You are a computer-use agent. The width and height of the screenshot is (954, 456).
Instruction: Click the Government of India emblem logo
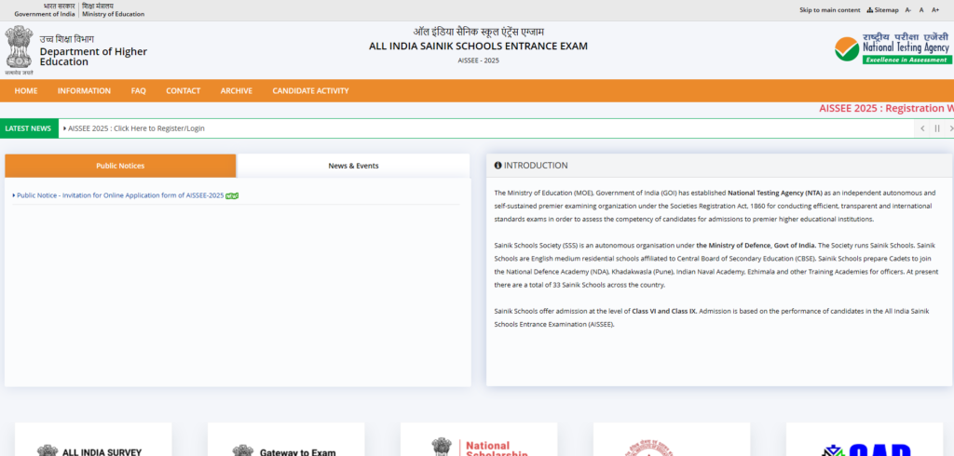coord(19,50)
